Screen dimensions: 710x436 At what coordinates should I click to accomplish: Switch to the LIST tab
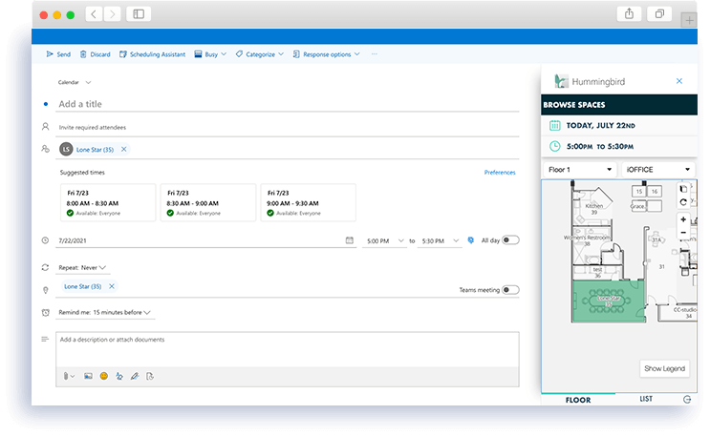646,399
